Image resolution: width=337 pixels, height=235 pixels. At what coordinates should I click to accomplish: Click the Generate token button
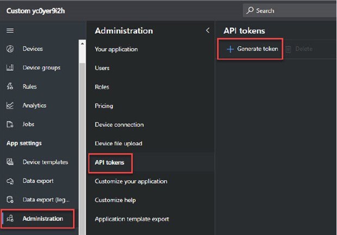[252, 49]
